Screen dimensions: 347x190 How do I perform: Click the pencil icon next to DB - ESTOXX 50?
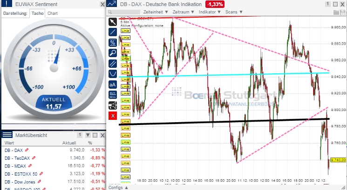41,174
